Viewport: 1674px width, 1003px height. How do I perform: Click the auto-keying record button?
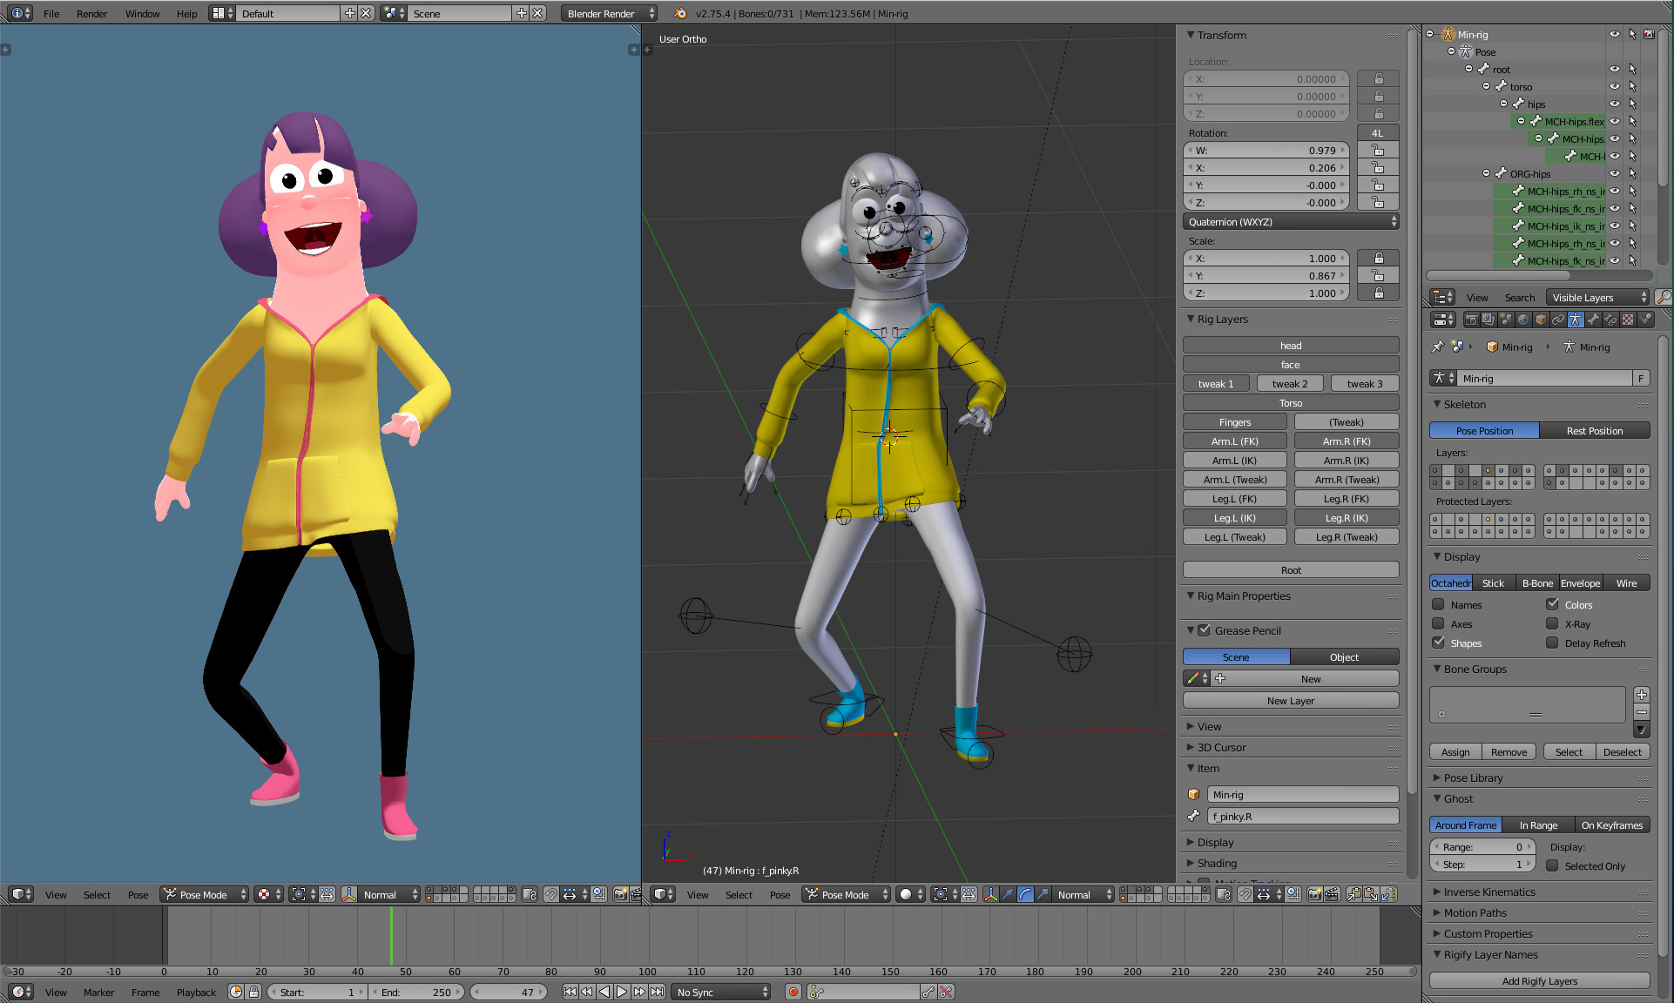coord(793,992)
